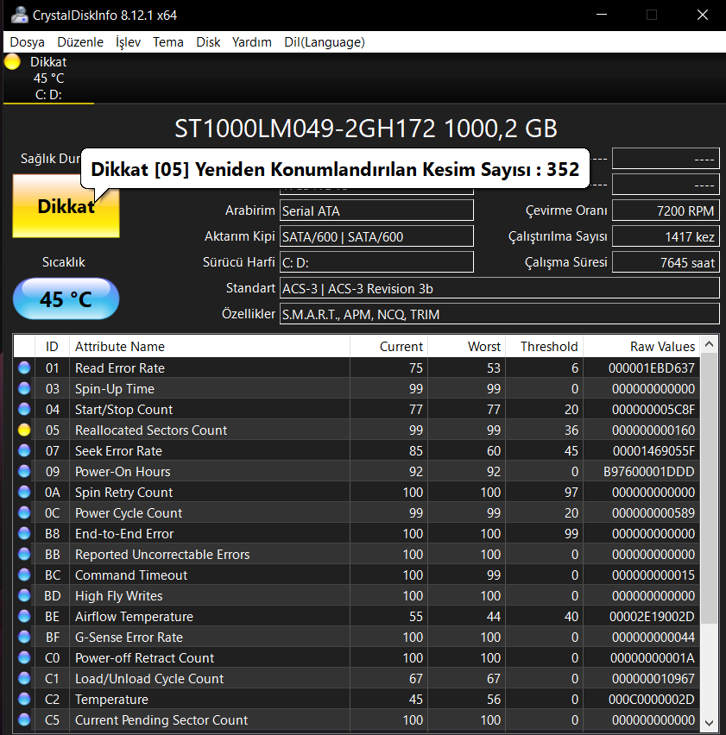Click the status dot for Power-On Hours
The width and height of the screenshot is (726, 735).
(x=24, y=471)
